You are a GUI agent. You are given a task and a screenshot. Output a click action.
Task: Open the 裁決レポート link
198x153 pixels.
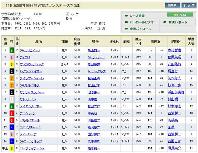pyautogui.click(x=178, y=22)
